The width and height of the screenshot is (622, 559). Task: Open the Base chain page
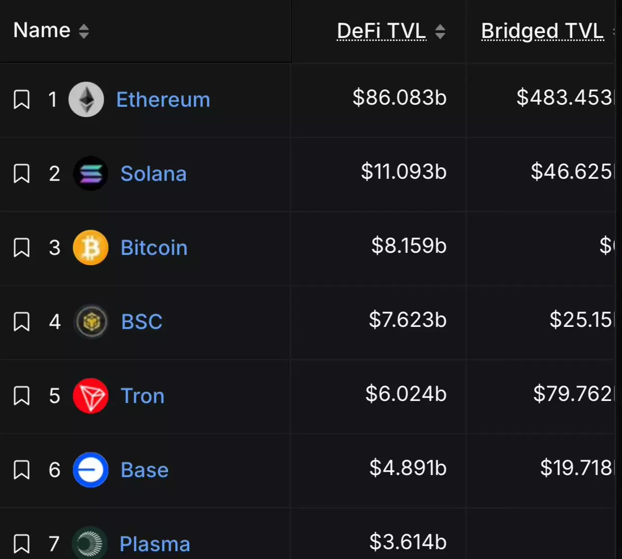145,470
